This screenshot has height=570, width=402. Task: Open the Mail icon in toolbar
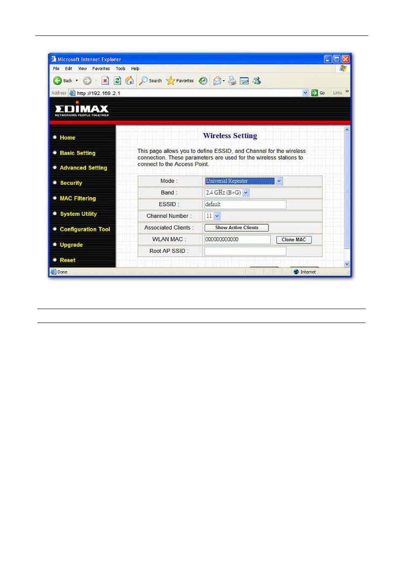[x=217, y=81]
